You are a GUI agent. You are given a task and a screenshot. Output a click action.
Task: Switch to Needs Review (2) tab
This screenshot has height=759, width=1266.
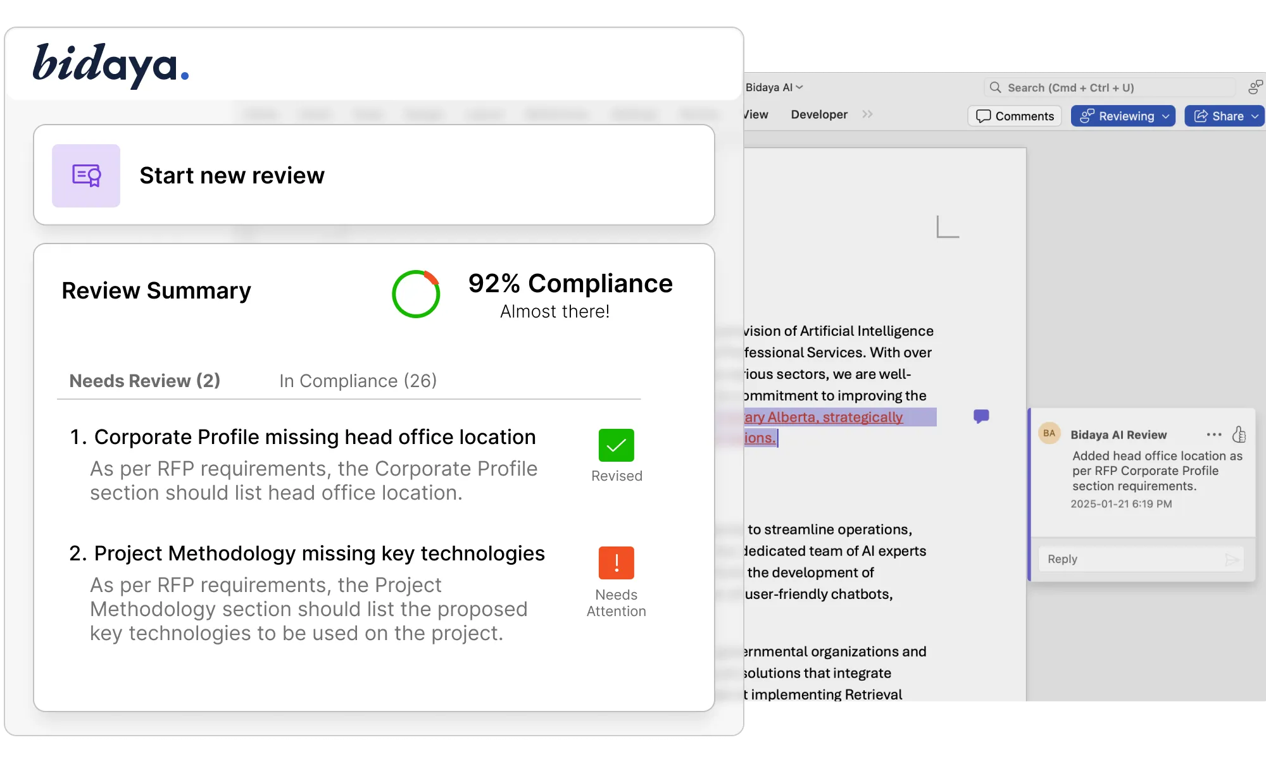(x=145, y=381)
